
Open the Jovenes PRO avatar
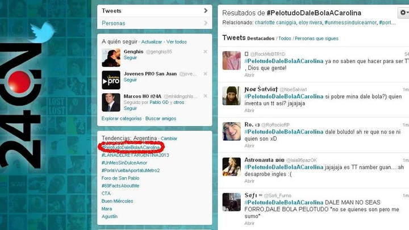click(x=111, y=80)
